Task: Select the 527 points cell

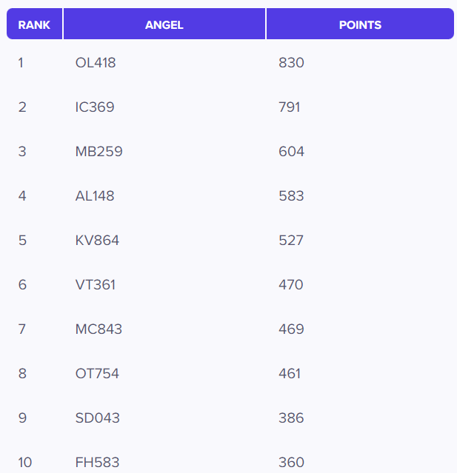Action: click(291, 241)
